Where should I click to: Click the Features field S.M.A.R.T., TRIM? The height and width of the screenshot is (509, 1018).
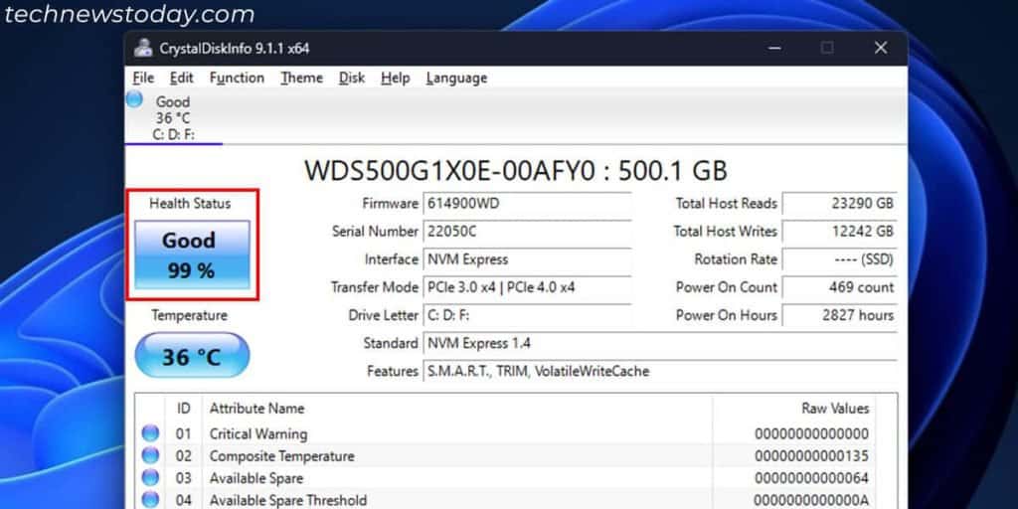[x=660, y=371]
